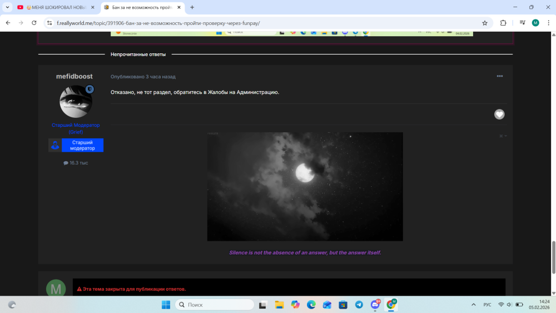Go forward with the forward arrow
The width and height of the screenshot is (556, 313).
21,23
